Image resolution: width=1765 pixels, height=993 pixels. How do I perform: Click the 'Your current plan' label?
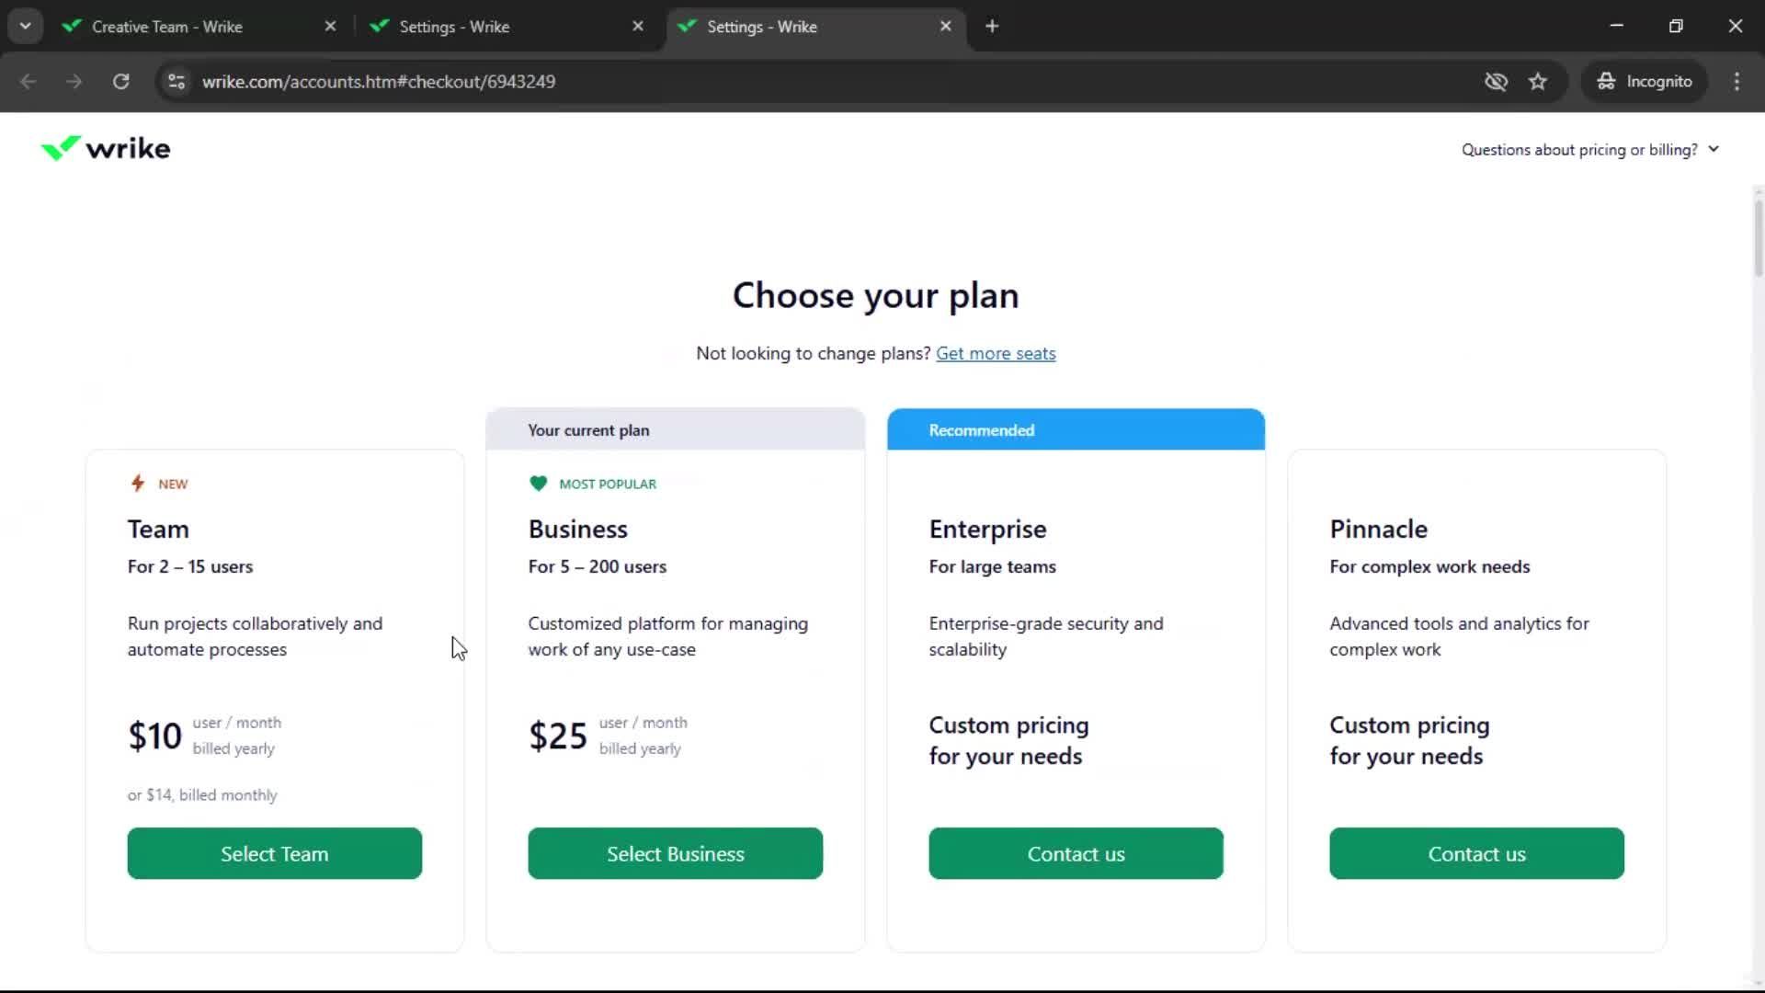(x=588, y=430)
